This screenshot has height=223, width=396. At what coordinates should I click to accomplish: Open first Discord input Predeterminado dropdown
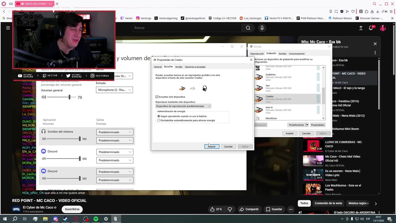coord(114,160)
